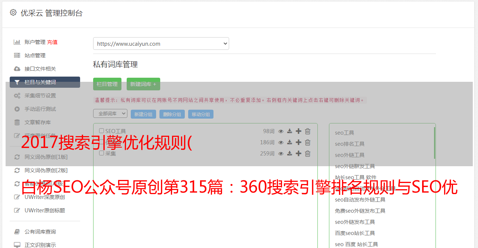View the 采集 library with its eye icon

[x=281, y=154]
